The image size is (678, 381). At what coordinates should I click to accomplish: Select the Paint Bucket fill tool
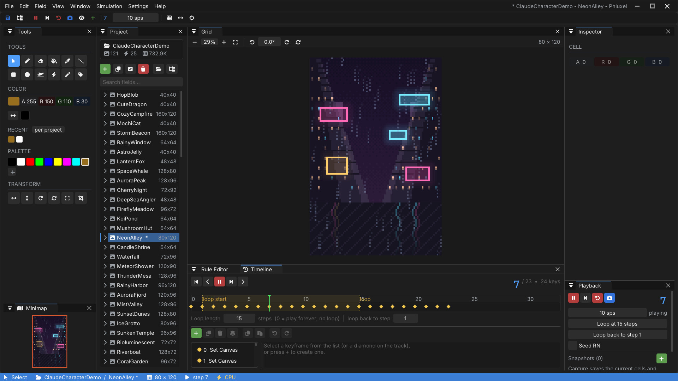coord(54,61)
